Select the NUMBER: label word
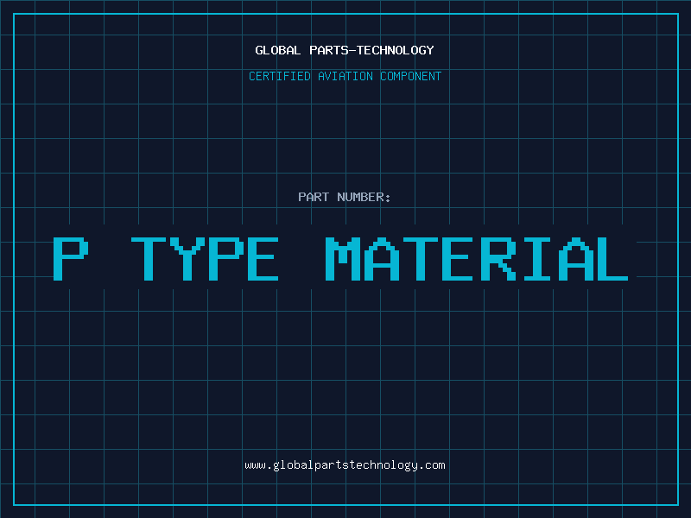The height and width of the screenshot is (518, 691). 365,197
